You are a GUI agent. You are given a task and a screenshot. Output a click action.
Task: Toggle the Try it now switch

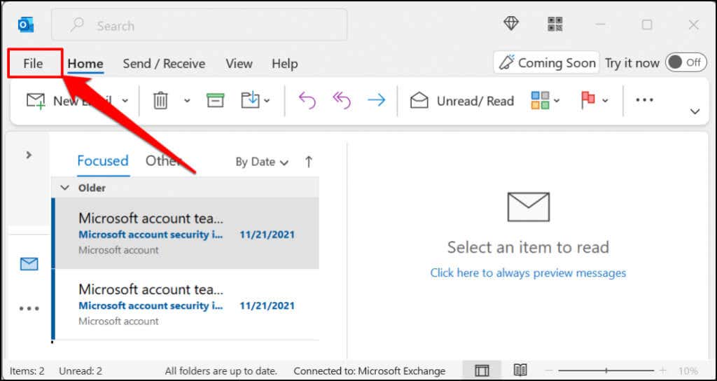683,62
